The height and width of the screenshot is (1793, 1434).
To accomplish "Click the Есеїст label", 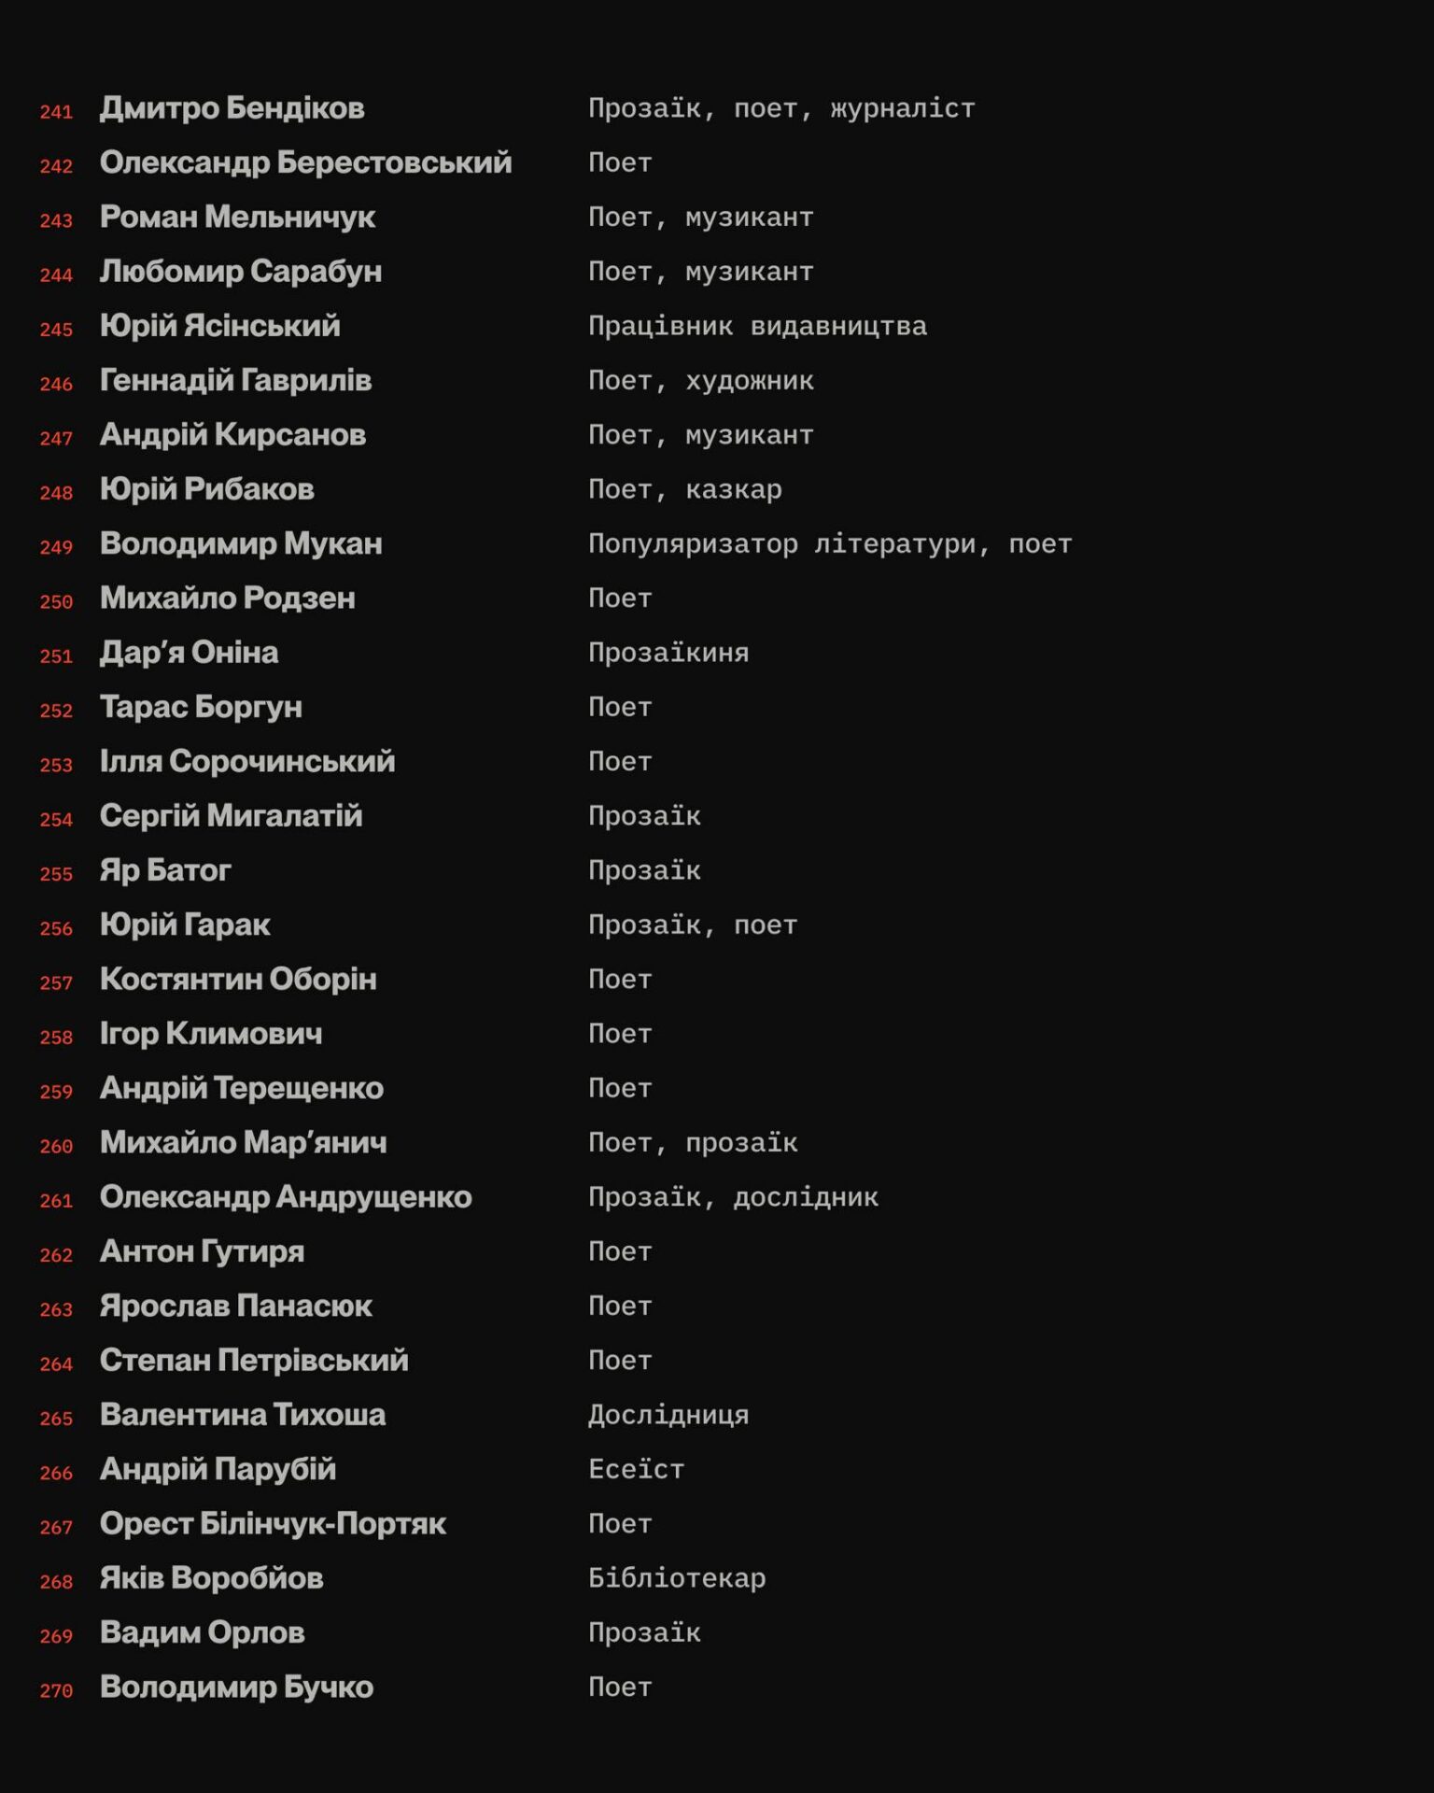I will pos(636,1469).
